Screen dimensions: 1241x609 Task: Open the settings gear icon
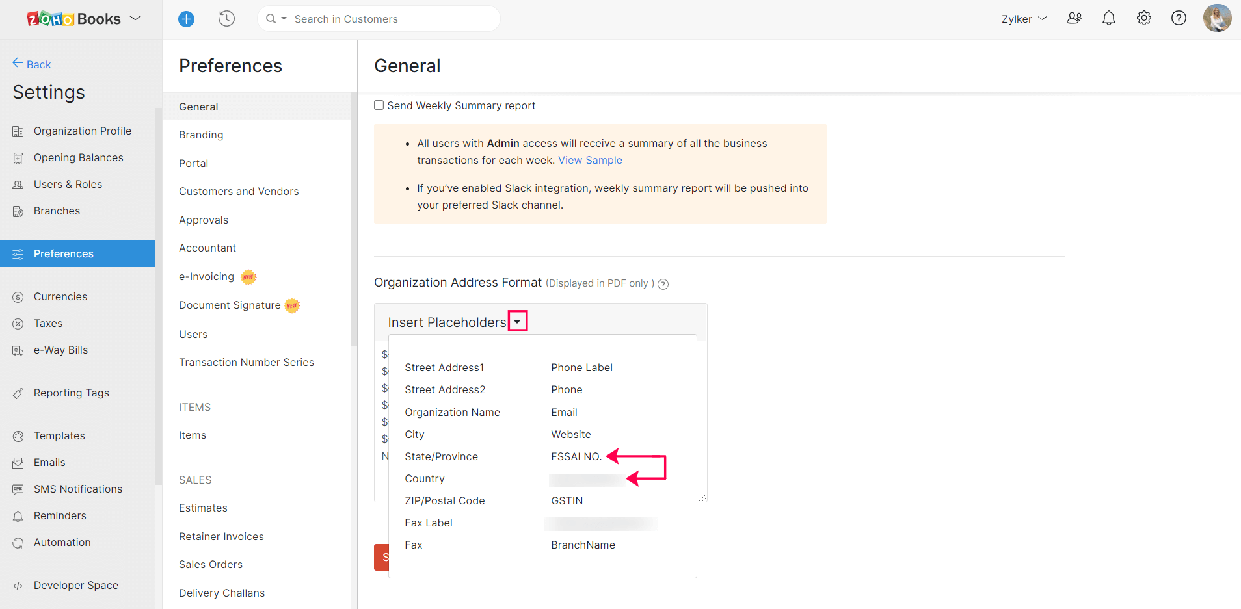click(1143, 18)
